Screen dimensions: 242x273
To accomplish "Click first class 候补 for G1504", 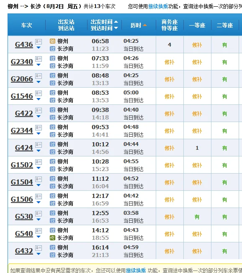I will [x=197, y=182].
